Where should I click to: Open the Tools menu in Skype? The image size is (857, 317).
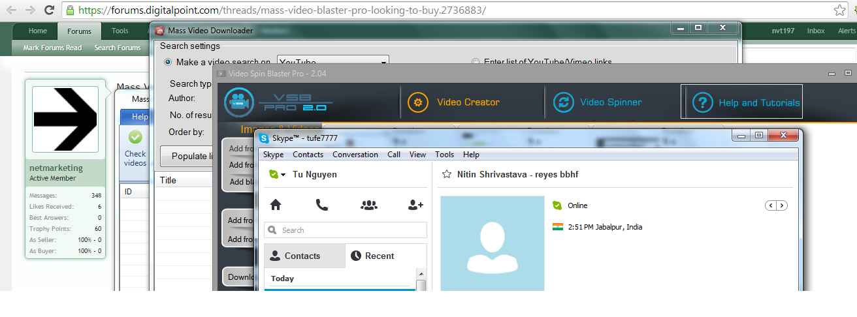(444, 155)
